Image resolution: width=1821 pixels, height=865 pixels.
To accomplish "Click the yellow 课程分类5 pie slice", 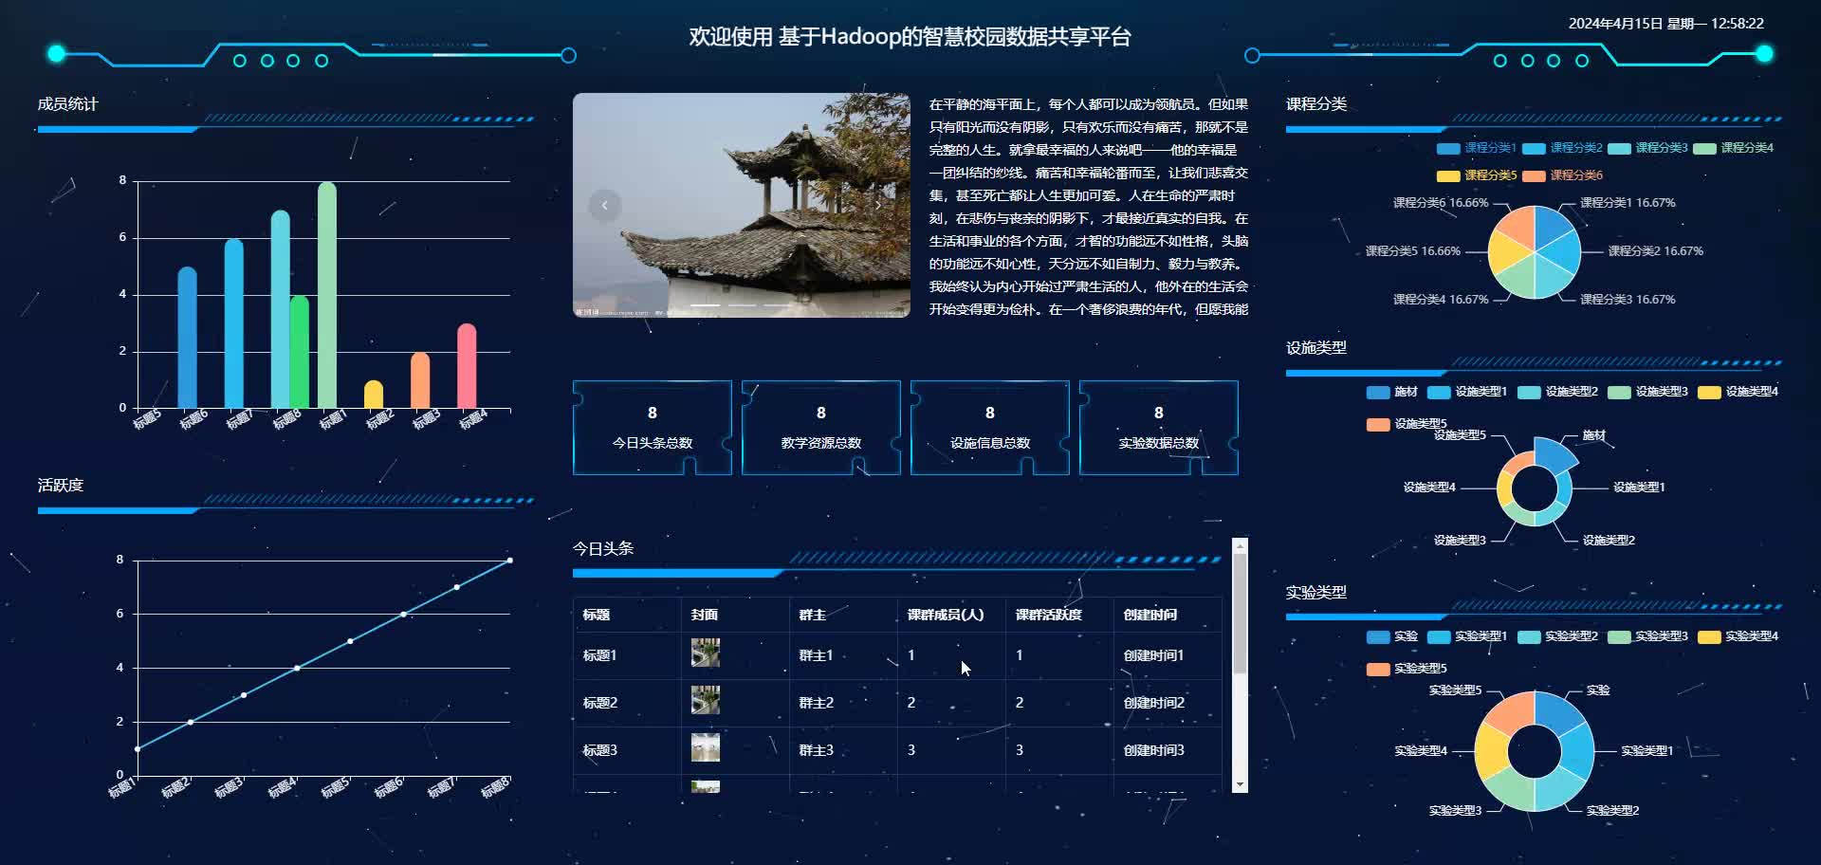I will tap(1508, 253).
